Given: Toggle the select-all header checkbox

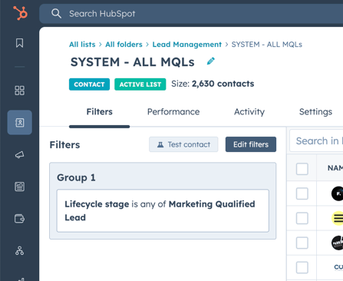Looking at the screenshot, I should (302, 169).
